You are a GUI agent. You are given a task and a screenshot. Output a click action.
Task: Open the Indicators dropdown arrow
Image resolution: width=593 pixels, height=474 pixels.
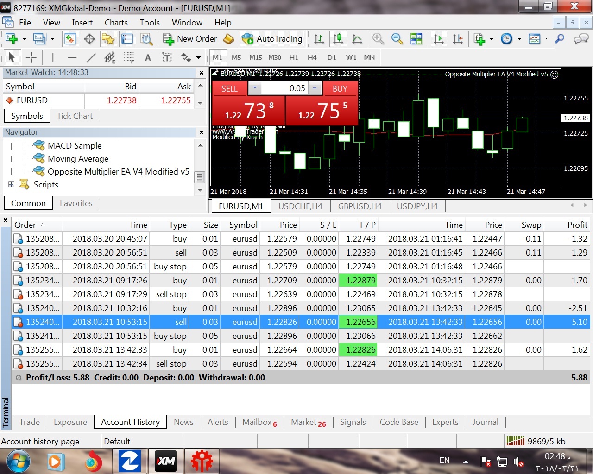[492, 39]
